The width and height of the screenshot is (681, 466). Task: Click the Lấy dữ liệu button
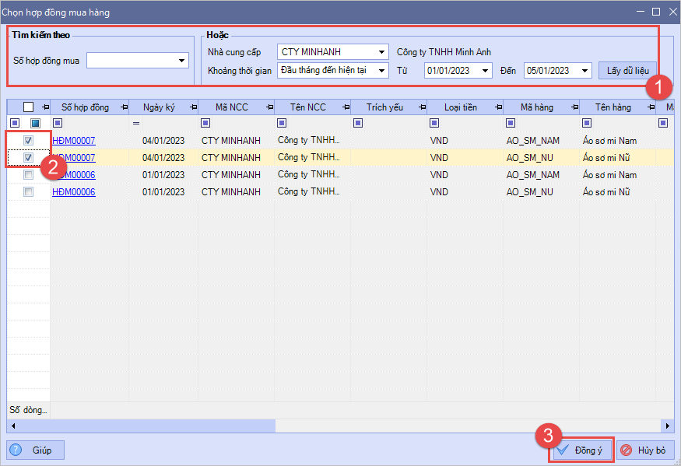[627, 71]
